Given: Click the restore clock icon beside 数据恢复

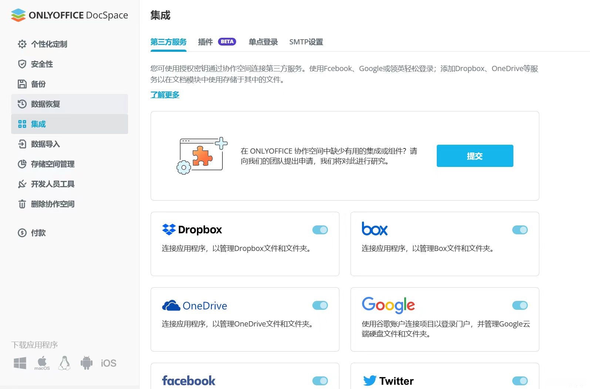Looking at the screenshot, I should pos(22,104).
